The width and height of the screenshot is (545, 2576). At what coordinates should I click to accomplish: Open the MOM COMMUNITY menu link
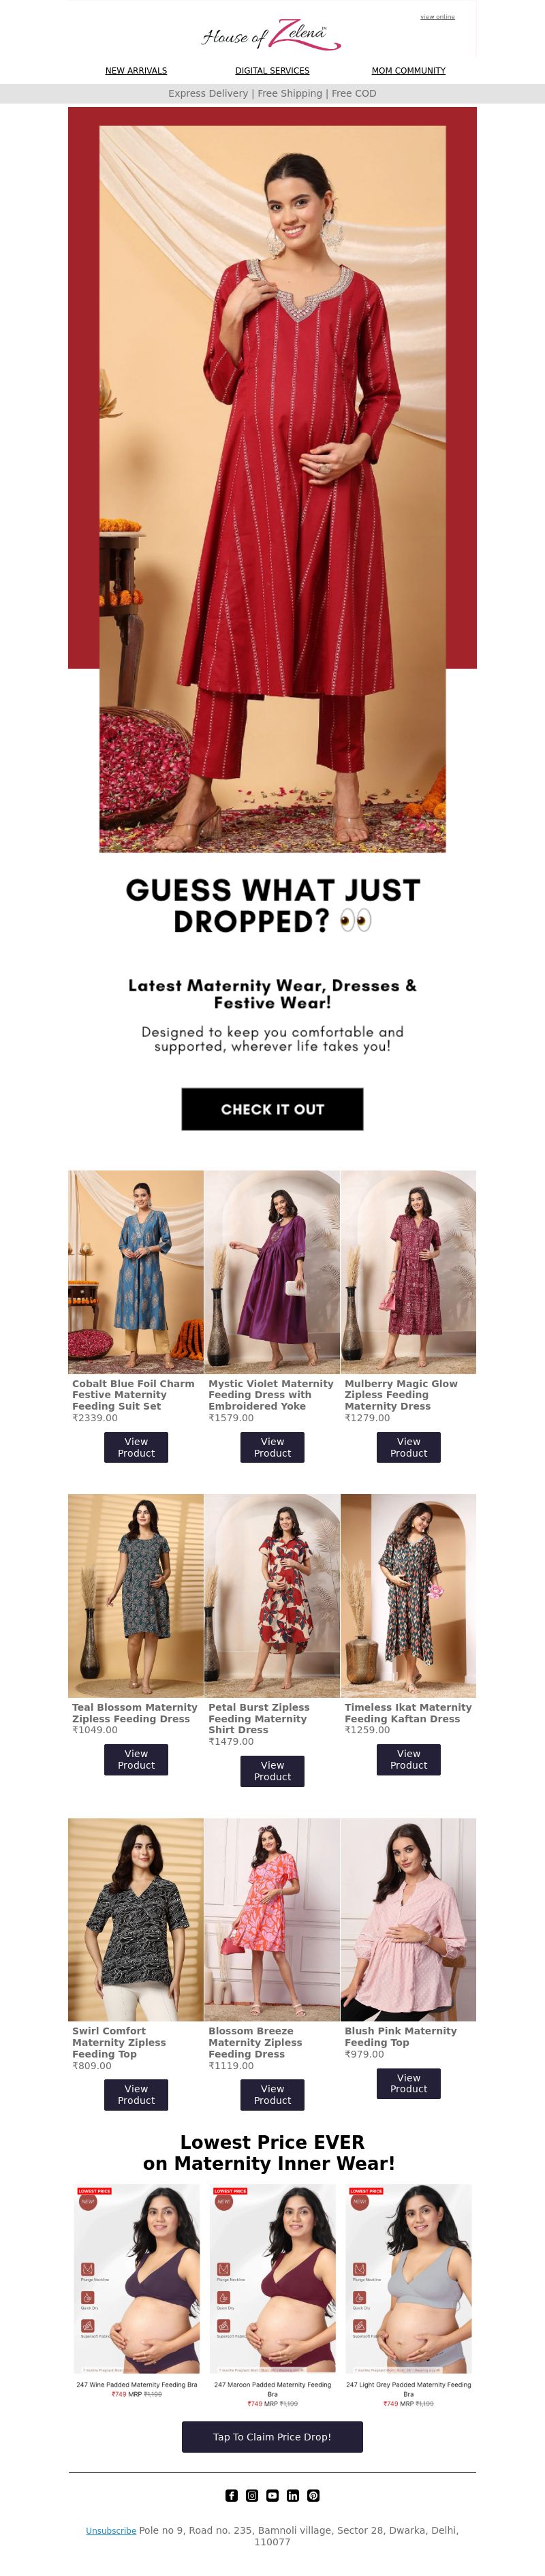click(408, 71)
